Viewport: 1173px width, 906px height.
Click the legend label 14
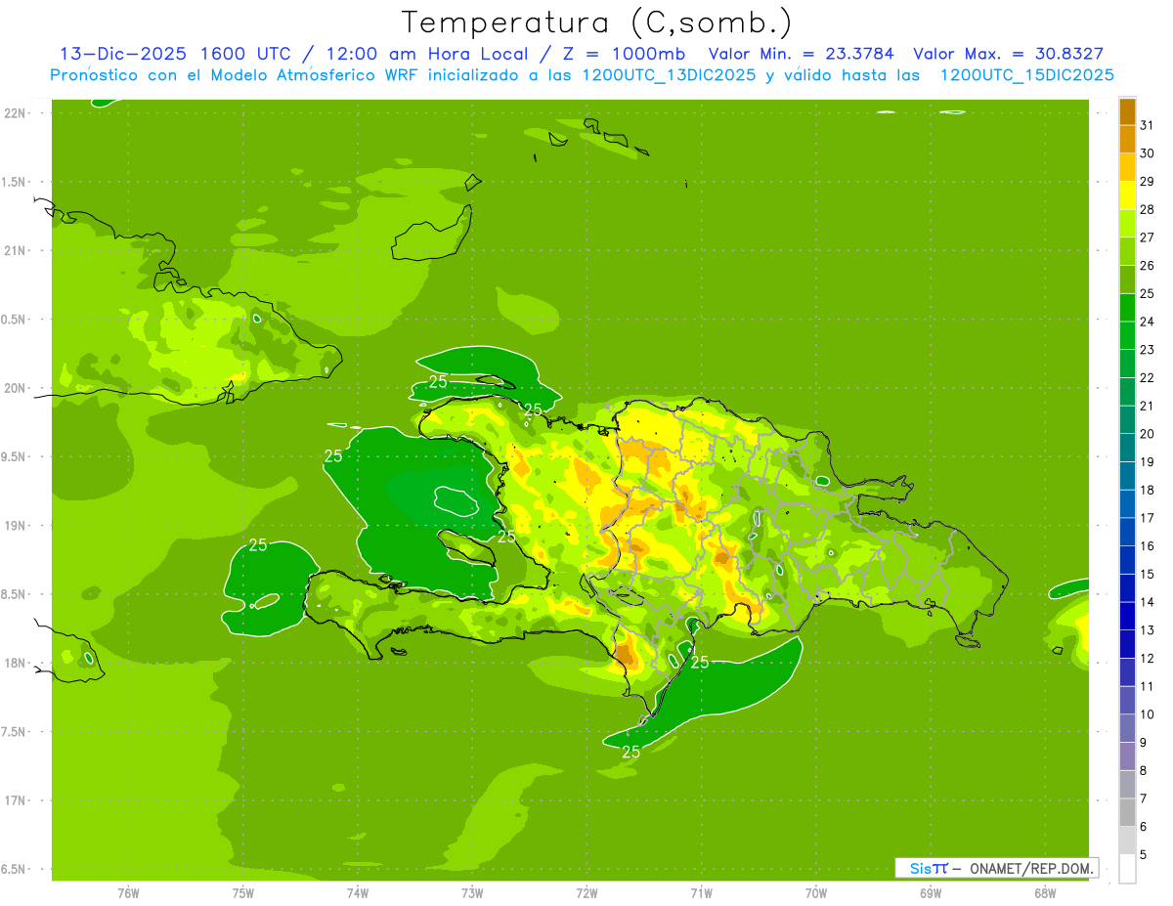tap(1148, 602)
